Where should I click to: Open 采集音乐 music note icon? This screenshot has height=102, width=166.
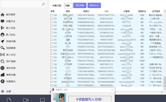point(2,81)
